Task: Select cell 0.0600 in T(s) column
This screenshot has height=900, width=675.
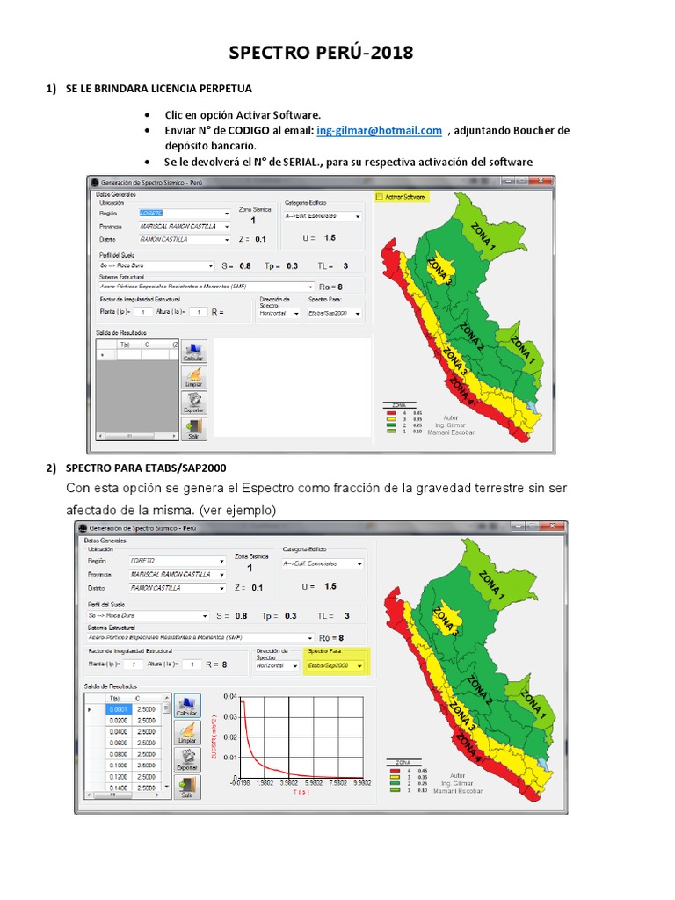Action: [120, 743]
